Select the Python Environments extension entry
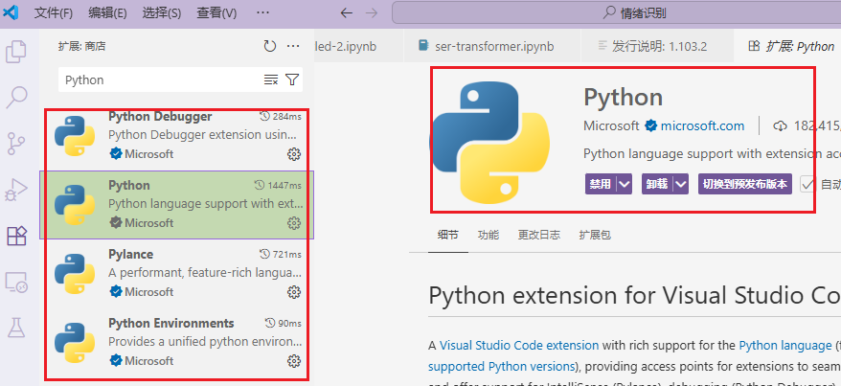841x386 pixels. pyautogui.click(x=177, y=343)
